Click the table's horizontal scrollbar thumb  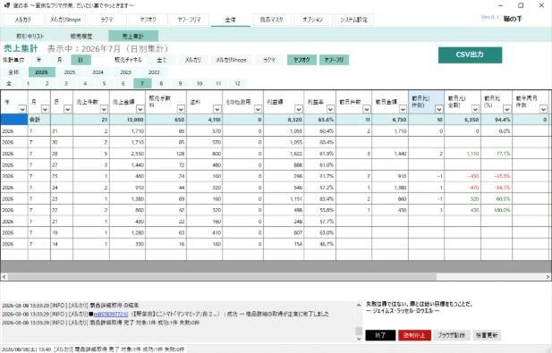tap(222, 277)
